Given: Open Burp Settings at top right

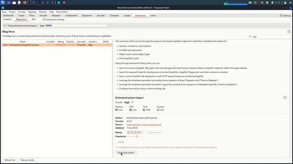Looking at the screenshot, I should [x=285, y=15].
